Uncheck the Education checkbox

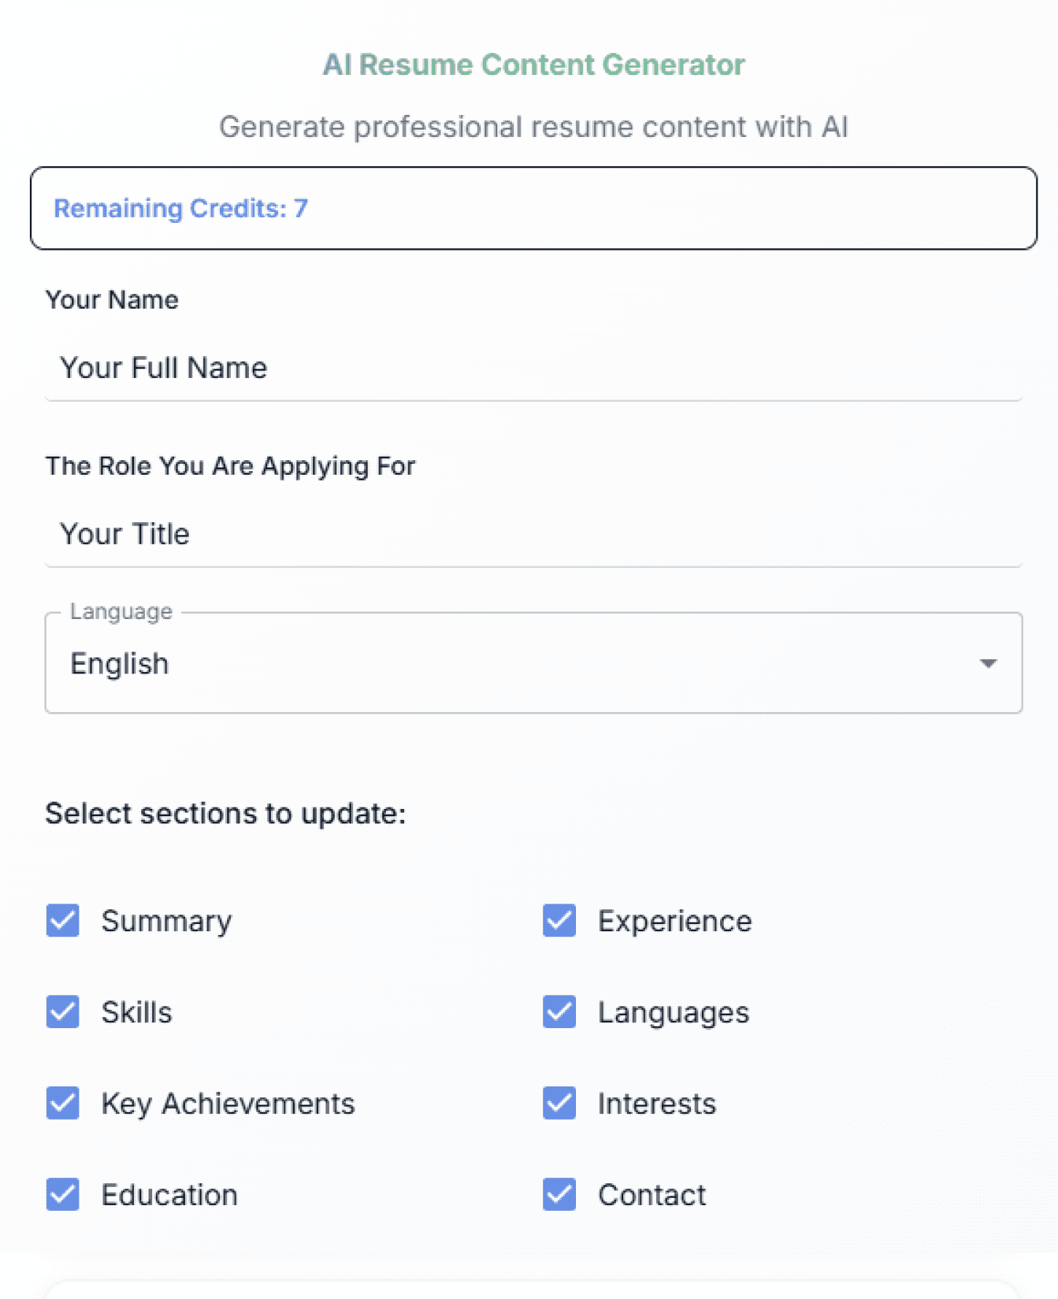[x=63, y=1194]
